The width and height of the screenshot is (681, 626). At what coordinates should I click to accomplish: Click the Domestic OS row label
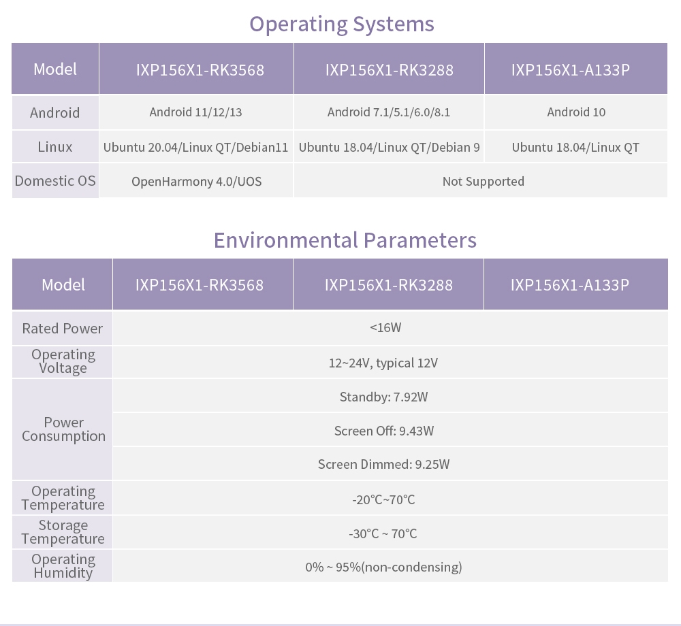pyautogui.click(x=55, y=181)
